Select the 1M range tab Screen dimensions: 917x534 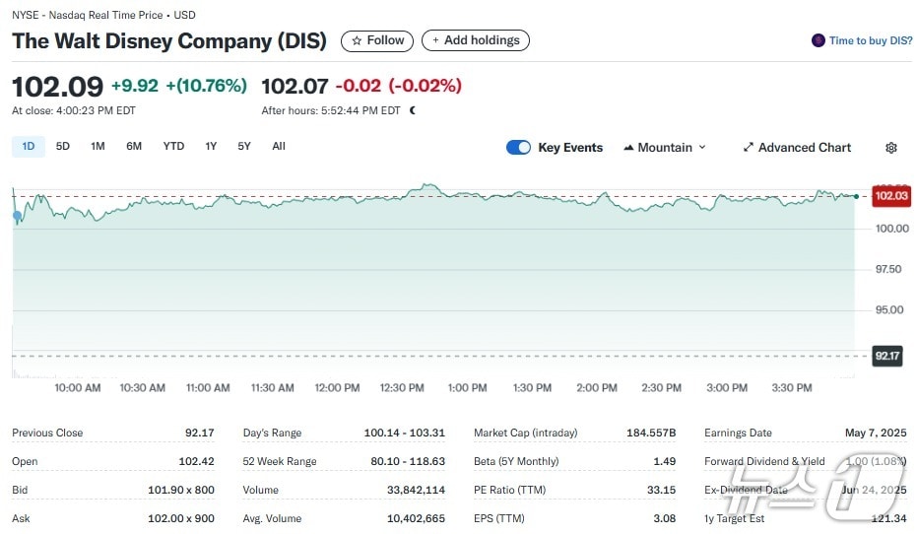point(98,146)
